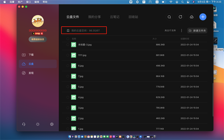224x140 pixels.
Task: Select checkbox for 4.jpg
Action: (x=68, y=97)
